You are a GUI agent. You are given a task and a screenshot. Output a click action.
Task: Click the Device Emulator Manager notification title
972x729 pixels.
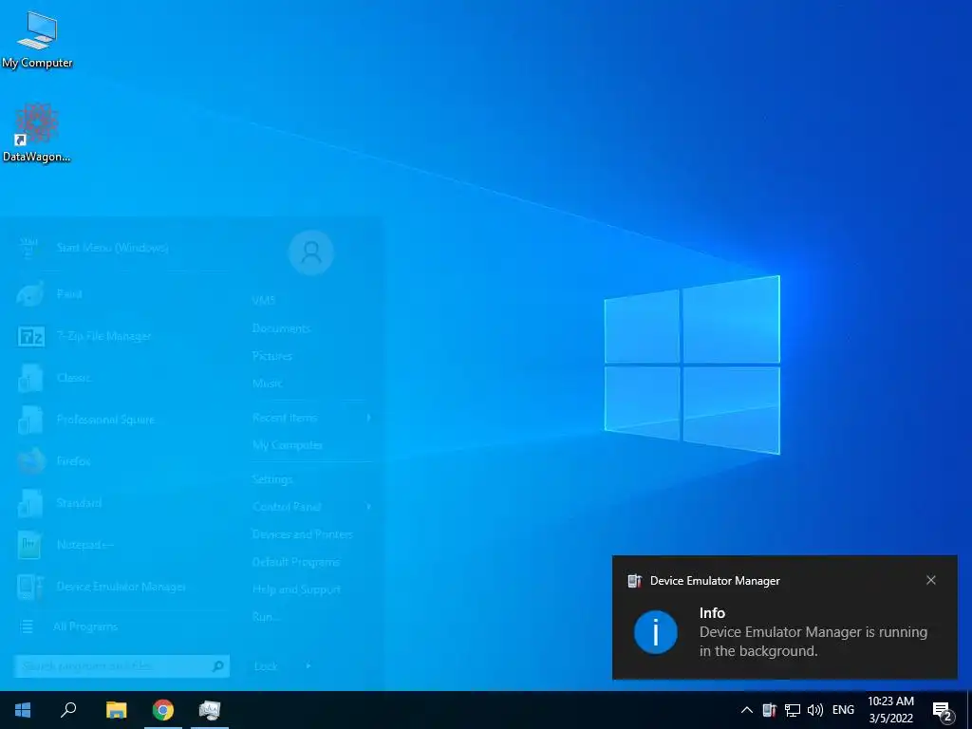click(x=715, y=581)
